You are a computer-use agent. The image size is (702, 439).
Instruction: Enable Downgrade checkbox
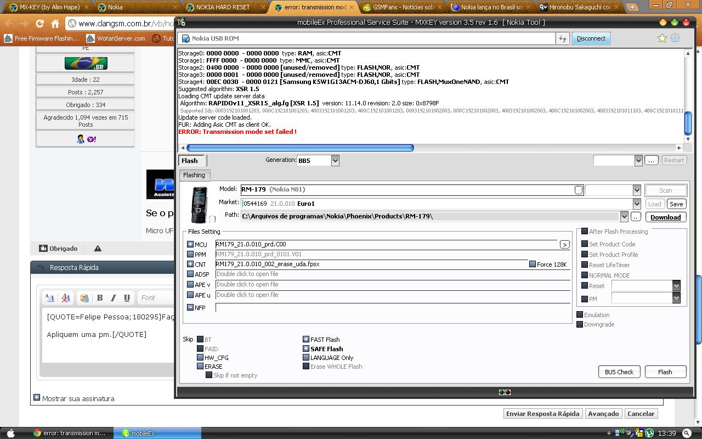click(x=580, y=324)
